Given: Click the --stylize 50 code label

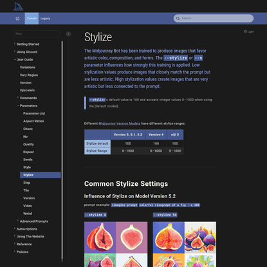Looking at the screenshot, I should point(165,215).
